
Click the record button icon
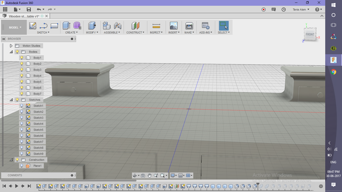pyautogui.click(x=263, y=9)
